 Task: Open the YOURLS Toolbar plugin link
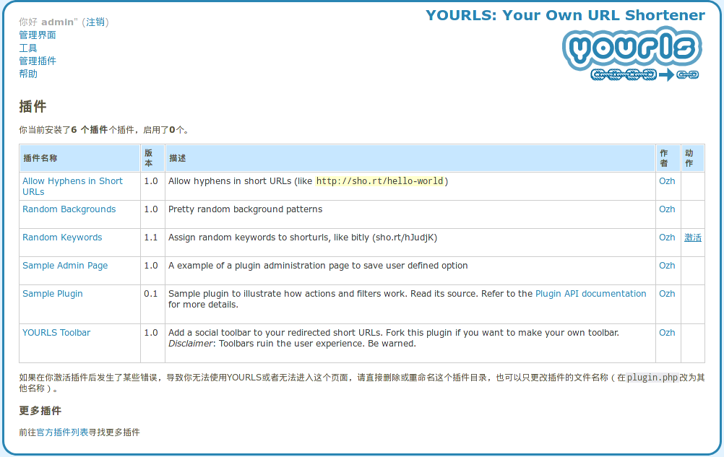coord(56,333)
